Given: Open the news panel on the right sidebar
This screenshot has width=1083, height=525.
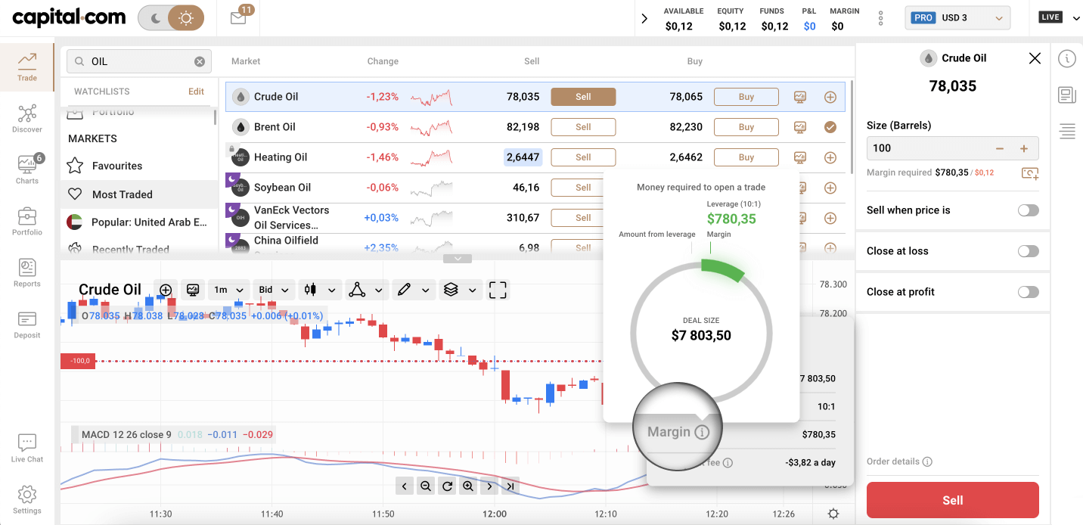Looking at the screenshot, I should coord(1066,95).
